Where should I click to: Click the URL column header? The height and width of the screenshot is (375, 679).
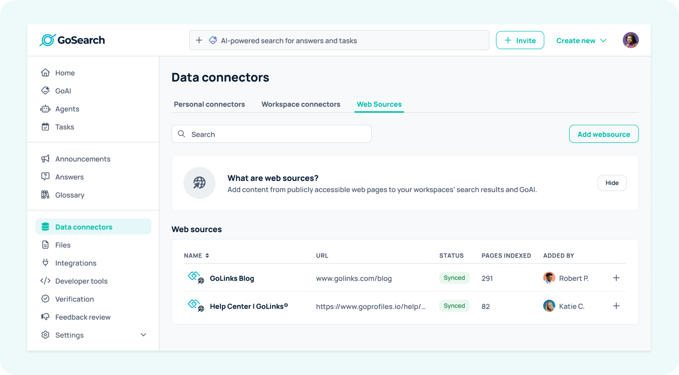point(322,255)
